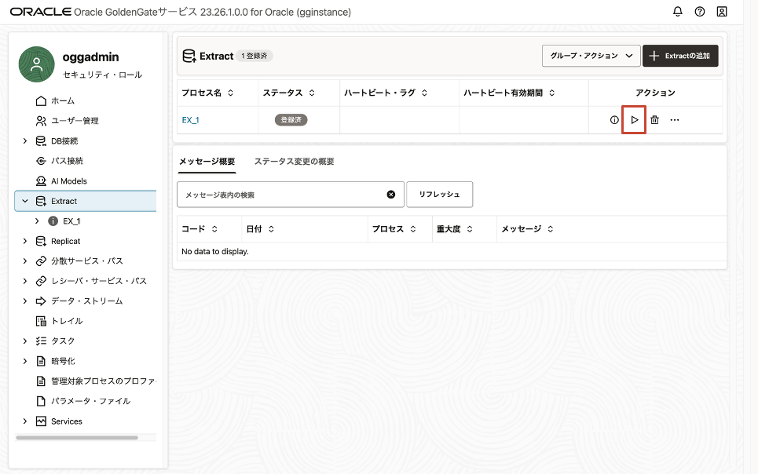
Task: Open user profile icon in header
Action: [722, 12]
